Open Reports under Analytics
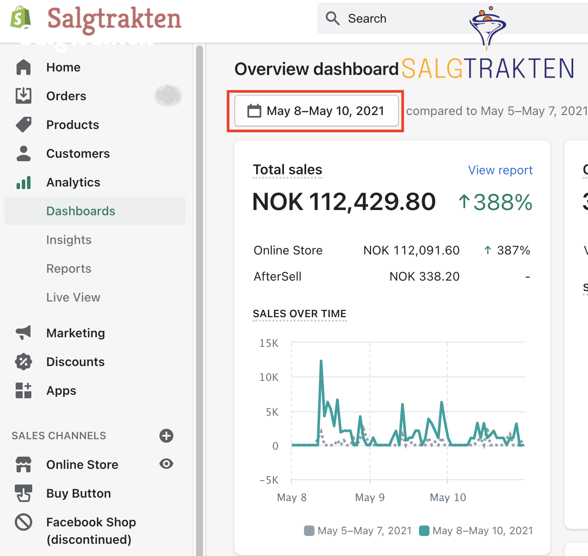 (x=69, y=269)
